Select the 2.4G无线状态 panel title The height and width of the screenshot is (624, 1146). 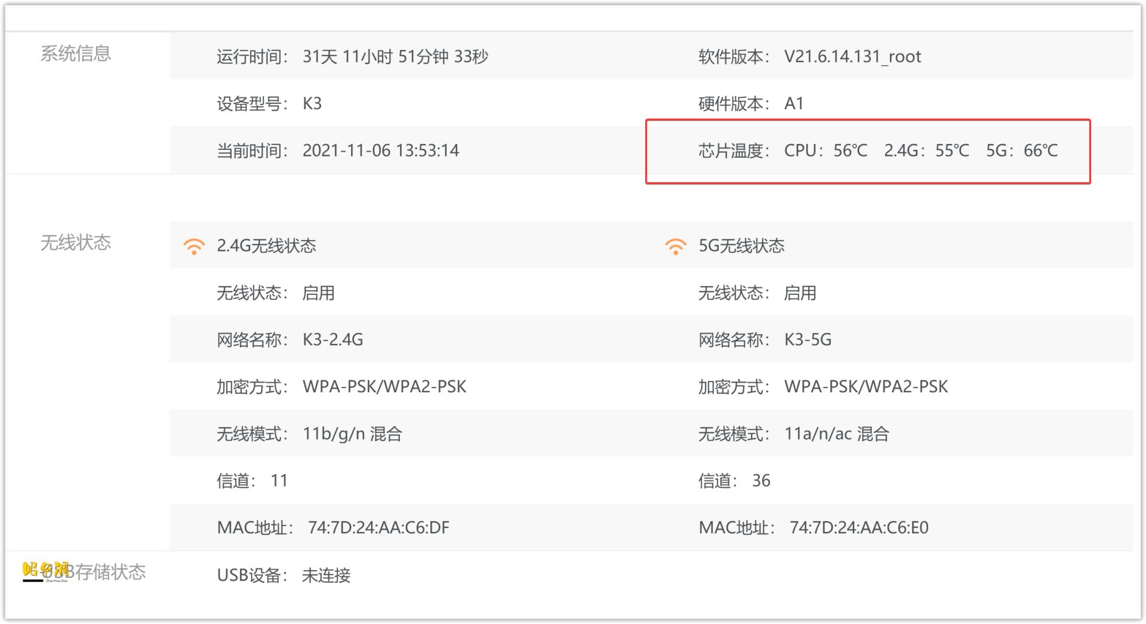[x=267, y=246]
